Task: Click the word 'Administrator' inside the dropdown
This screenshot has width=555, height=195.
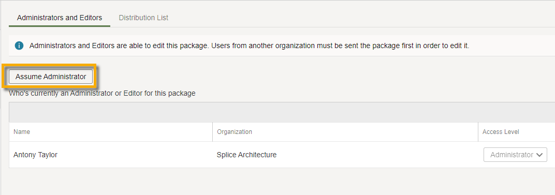Action: coord(512,155)
